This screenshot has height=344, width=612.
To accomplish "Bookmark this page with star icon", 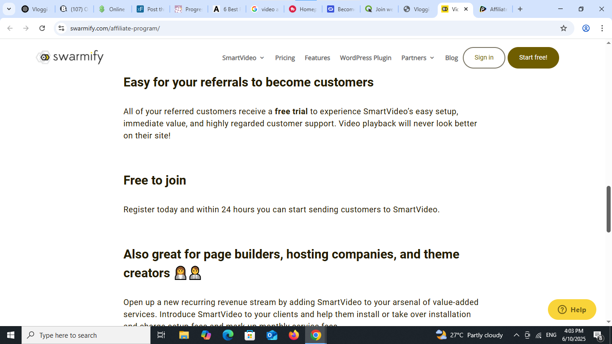I will (x=564, y=28).
